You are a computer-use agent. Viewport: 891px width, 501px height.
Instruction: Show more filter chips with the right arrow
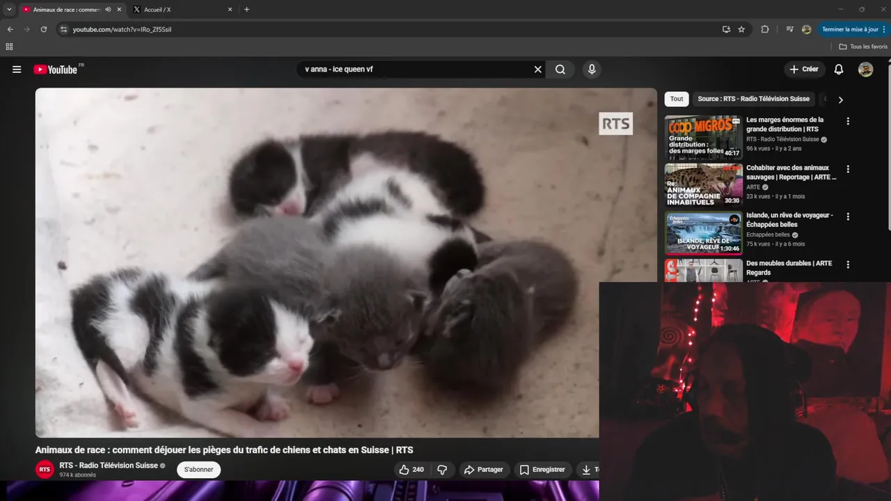click(x=840, y=100)
